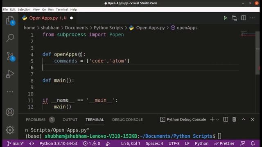Open the Search view in activity bar
The height and width of the screenshot is (147, 262).
click(x=10, y=38)
